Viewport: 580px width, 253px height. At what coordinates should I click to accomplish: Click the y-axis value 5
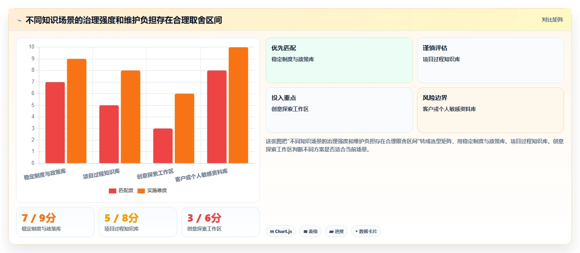pos(33,105)
